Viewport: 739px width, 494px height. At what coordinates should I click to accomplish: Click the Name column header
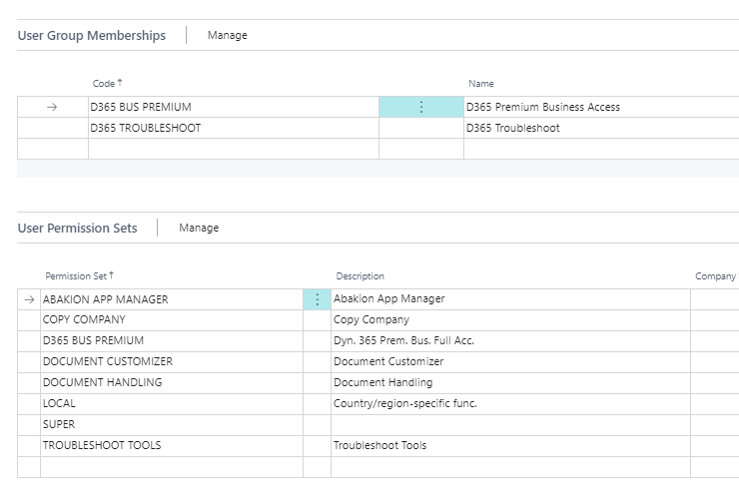(x=480, y=84)
